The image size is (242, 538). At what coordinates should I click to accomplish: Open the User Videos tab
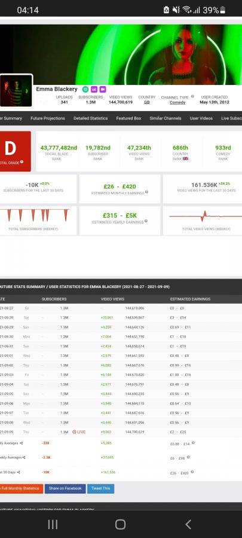tap(201, 118)
